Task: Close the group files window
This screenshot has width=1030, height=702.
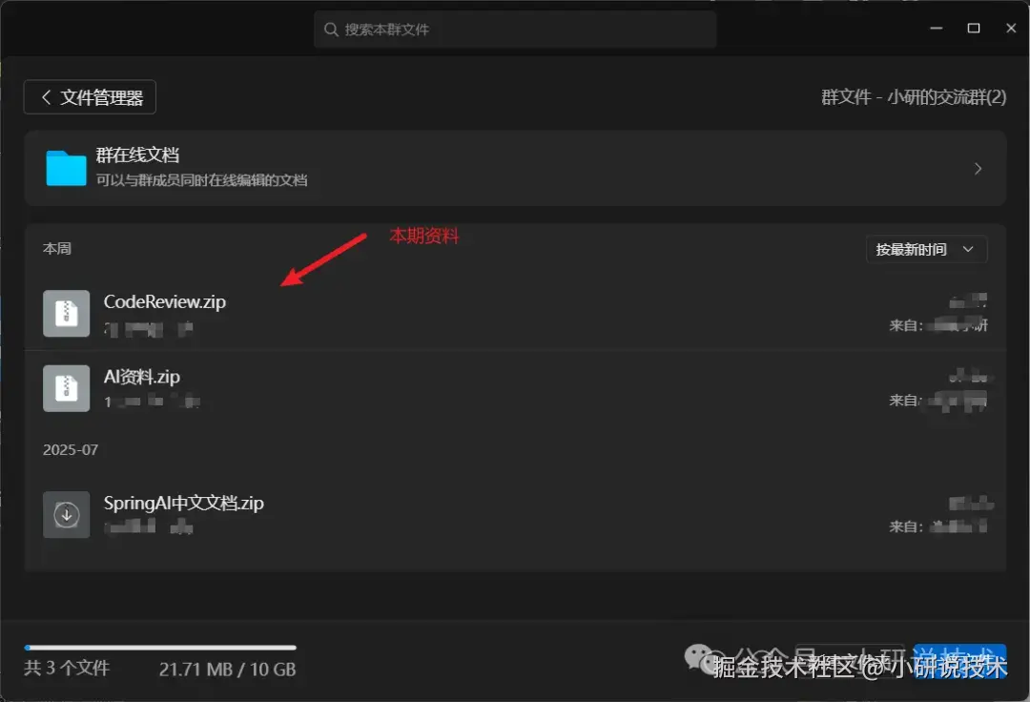Action: point(1011,29)
